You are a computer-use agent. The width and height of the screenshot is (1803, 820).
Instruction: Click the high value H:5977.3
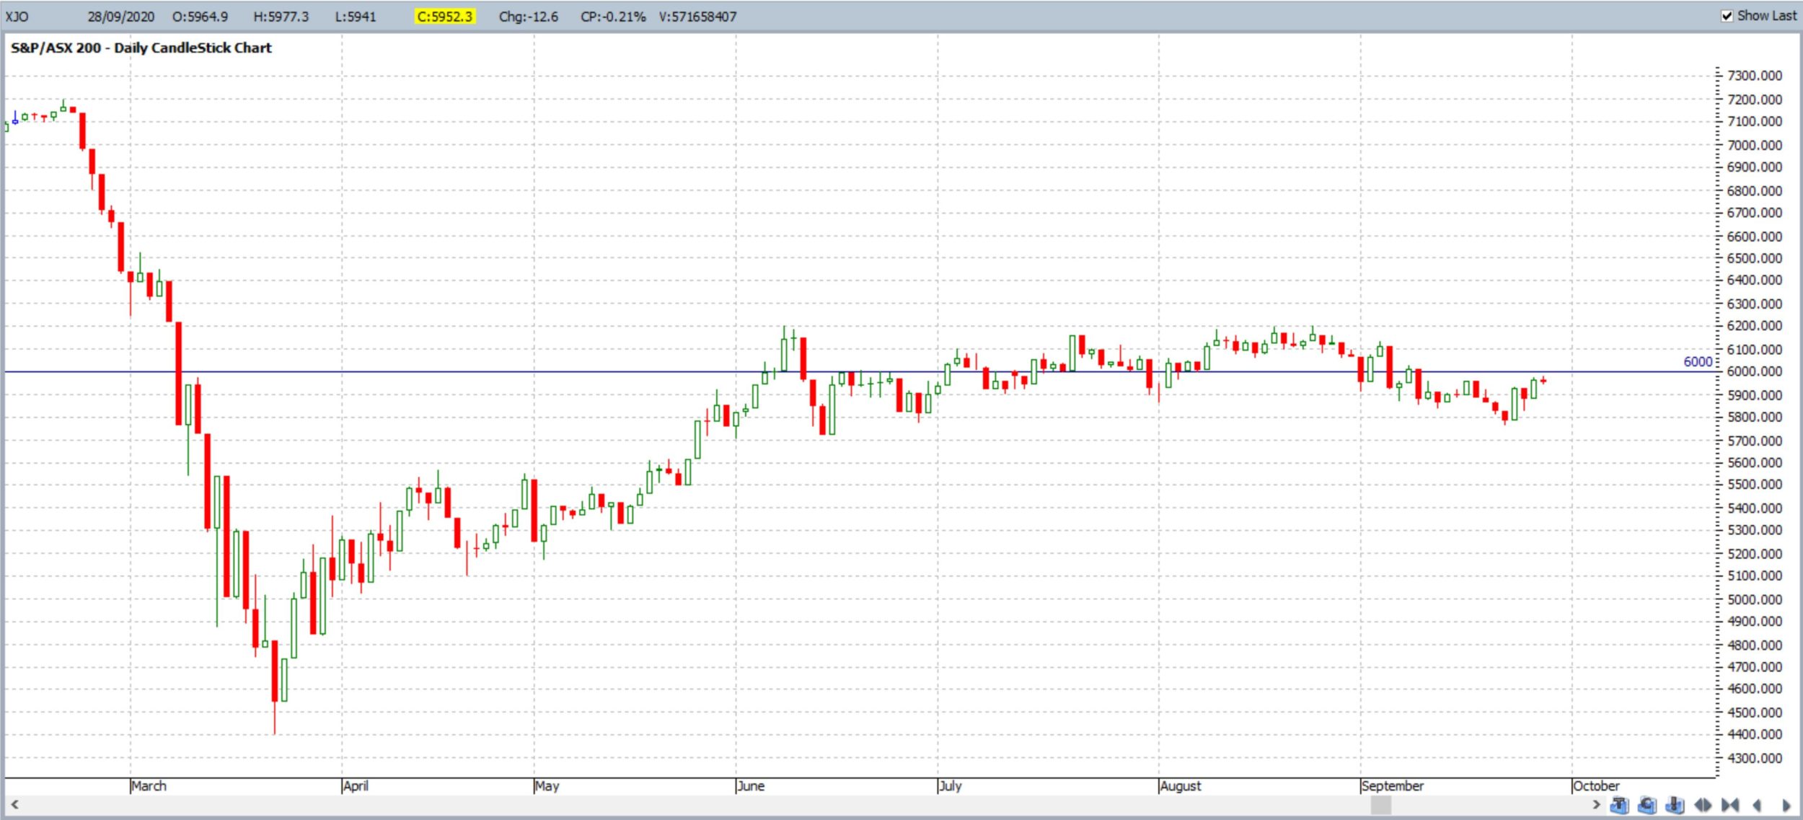(x=281, y=17)
